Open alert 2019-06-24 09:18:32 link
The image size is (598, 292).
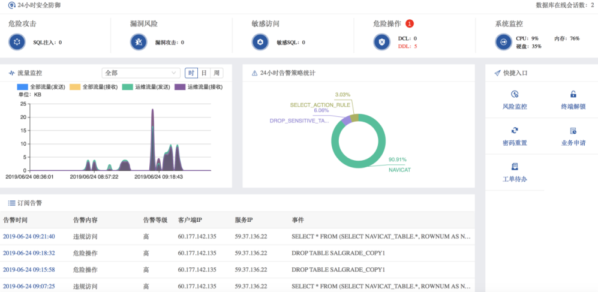click(29, 253)
